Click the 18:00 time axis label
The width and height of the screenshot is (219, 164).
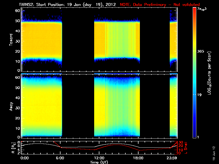point(138,158)
